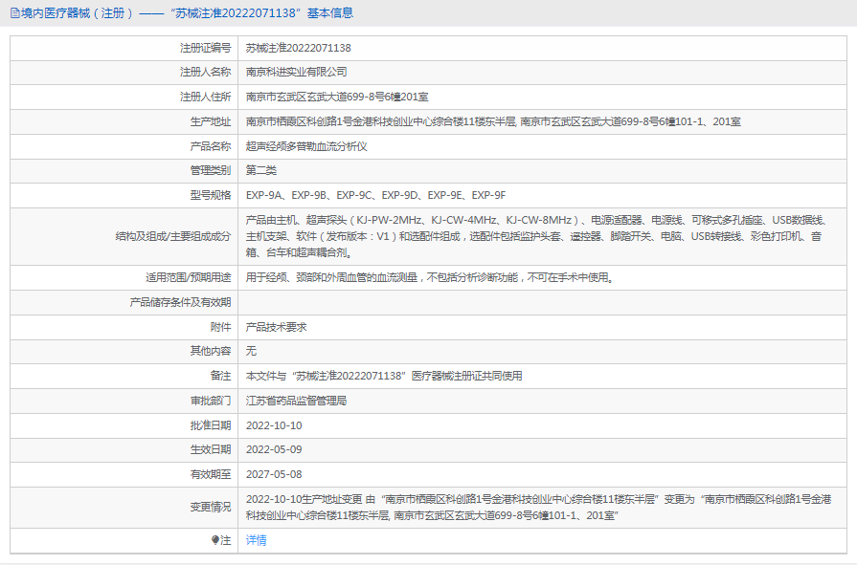Select intended use text 用于经颅、颈部和外周血管的血流测量
857x565 pixels.
(x=431, y=277)
